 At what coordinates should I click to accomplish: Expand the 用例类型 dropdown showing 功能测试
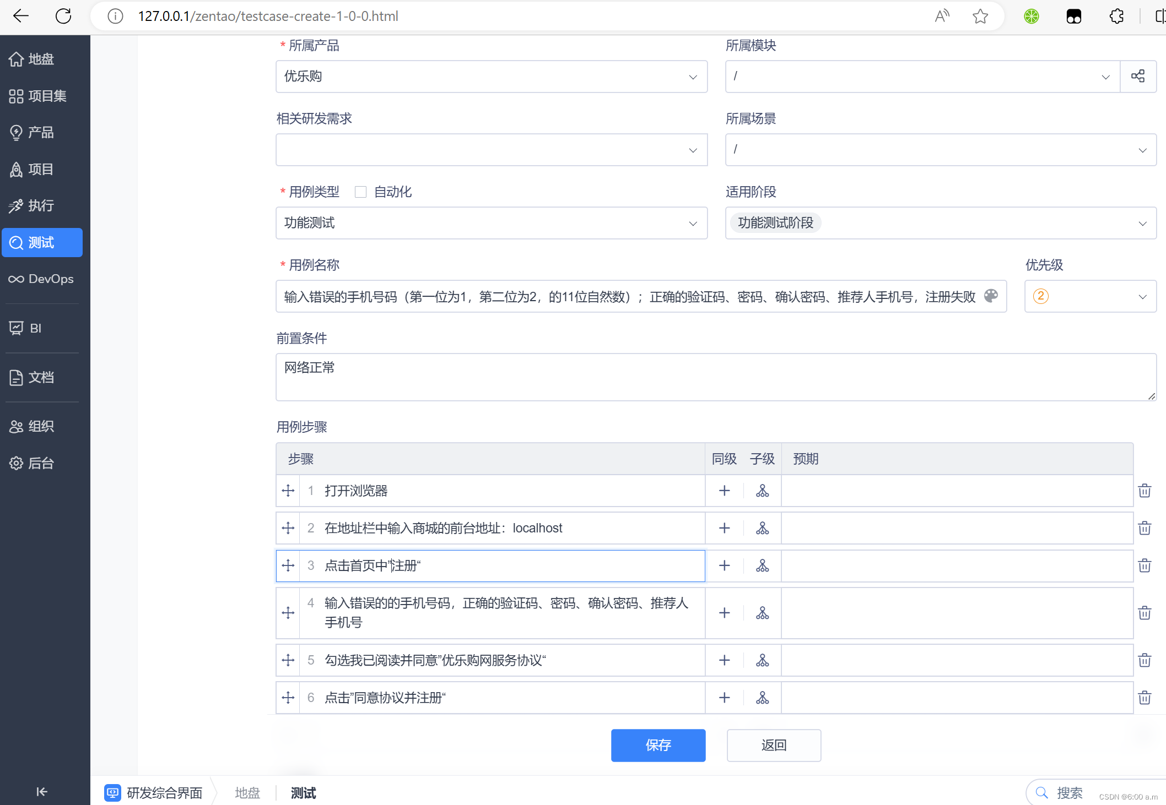click(491, 223)
